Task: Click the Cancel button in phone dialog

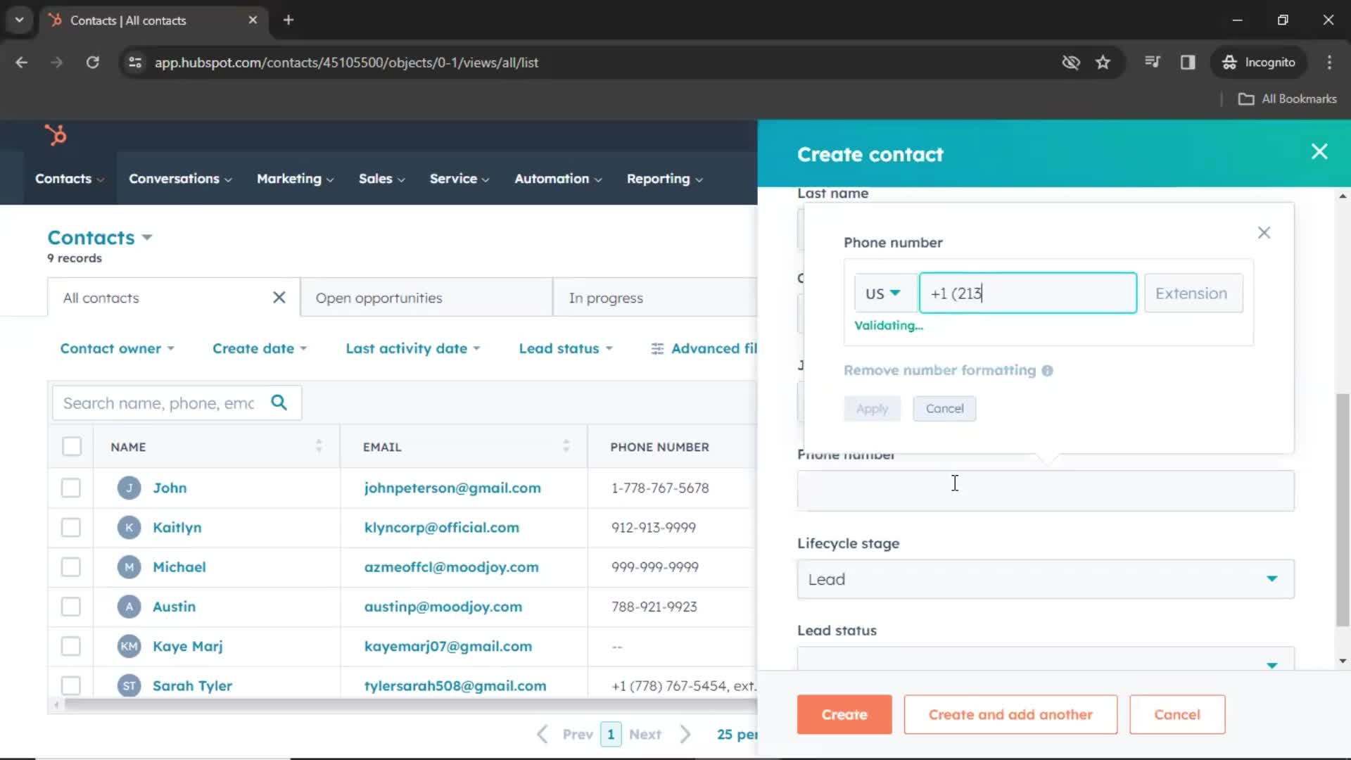Action: tap(944, 408)
